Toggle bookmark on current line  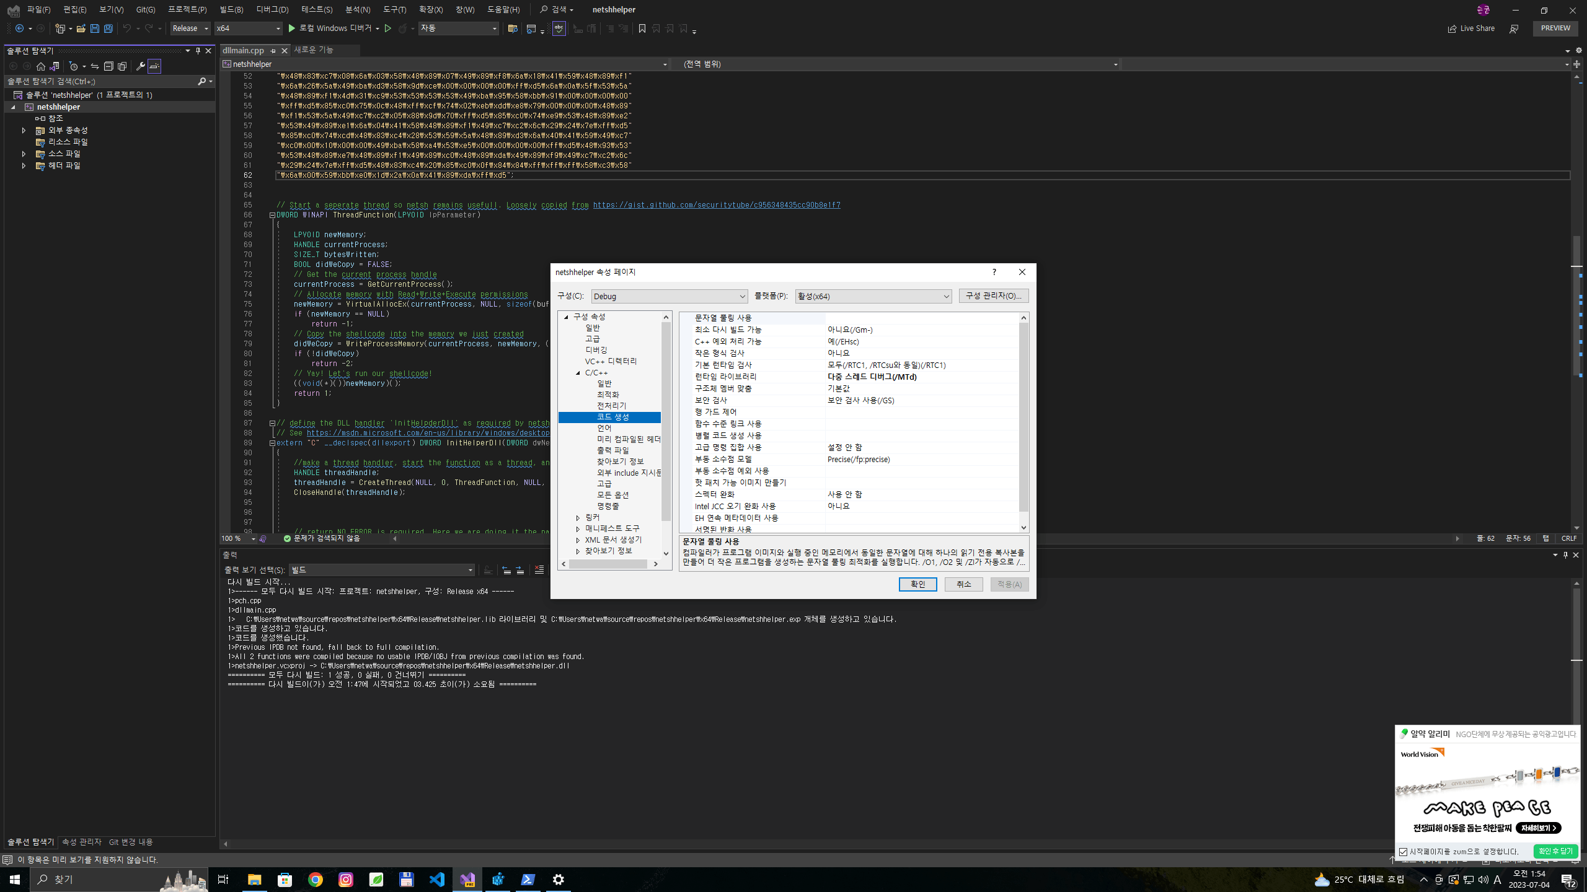click(x=642, y=28)
